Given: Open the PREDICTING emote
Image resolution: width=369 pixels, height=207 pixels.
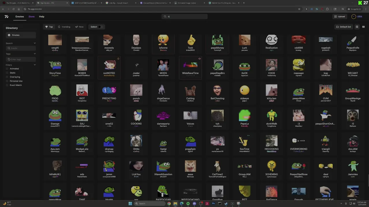Looking at the screenshot, I should click(x=109, y=93).
